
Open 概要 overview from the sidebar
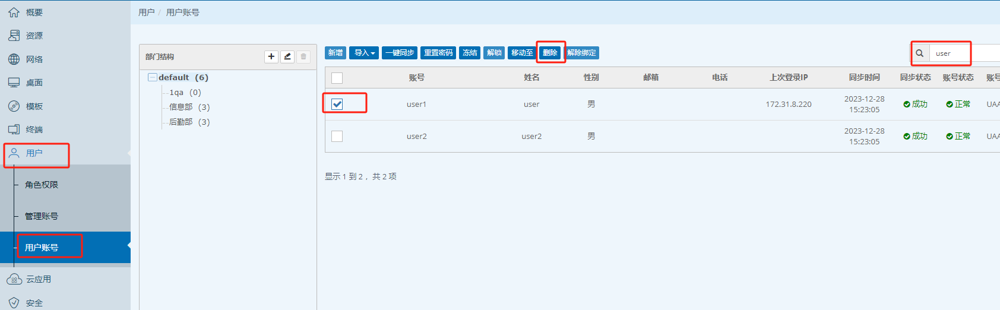tap(34, 12)
